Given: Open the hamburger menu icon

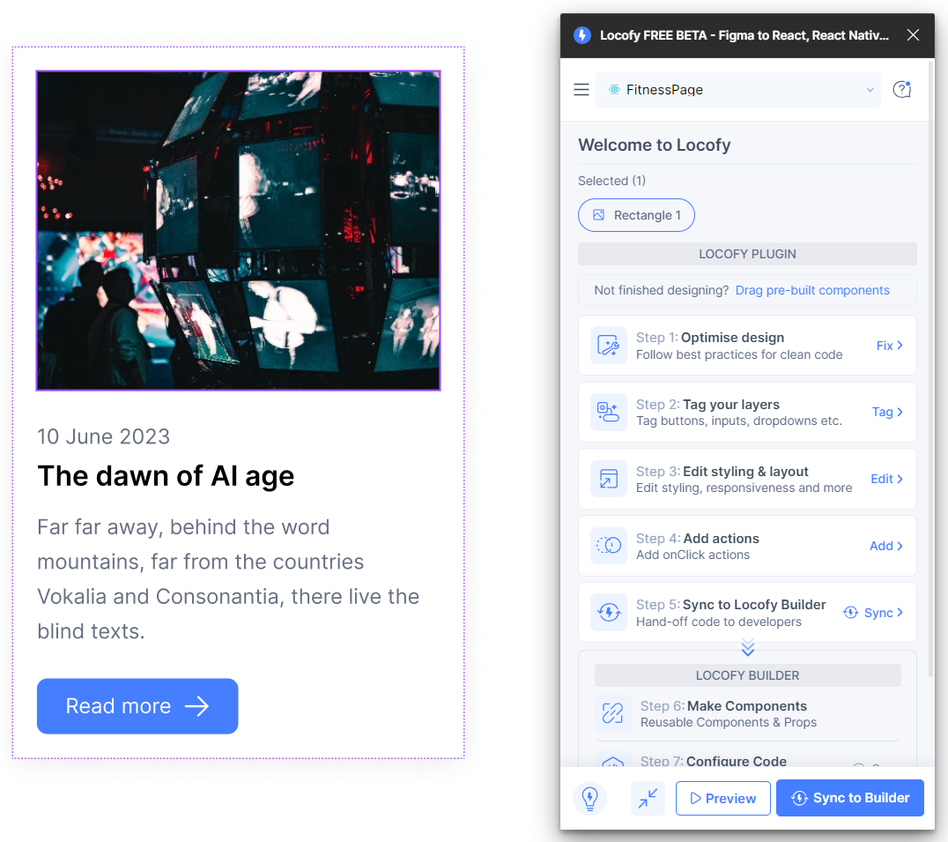Looking at the screenshot, I should (x=581, y=89).
